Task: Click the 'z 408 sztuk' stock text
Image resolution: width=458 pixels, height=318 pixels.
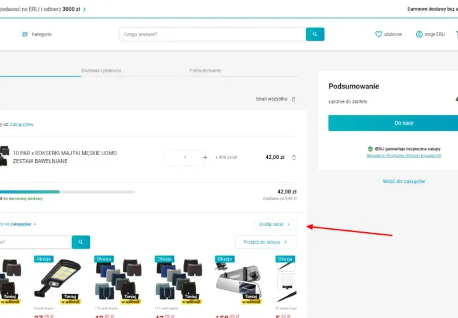Action: 226,157
